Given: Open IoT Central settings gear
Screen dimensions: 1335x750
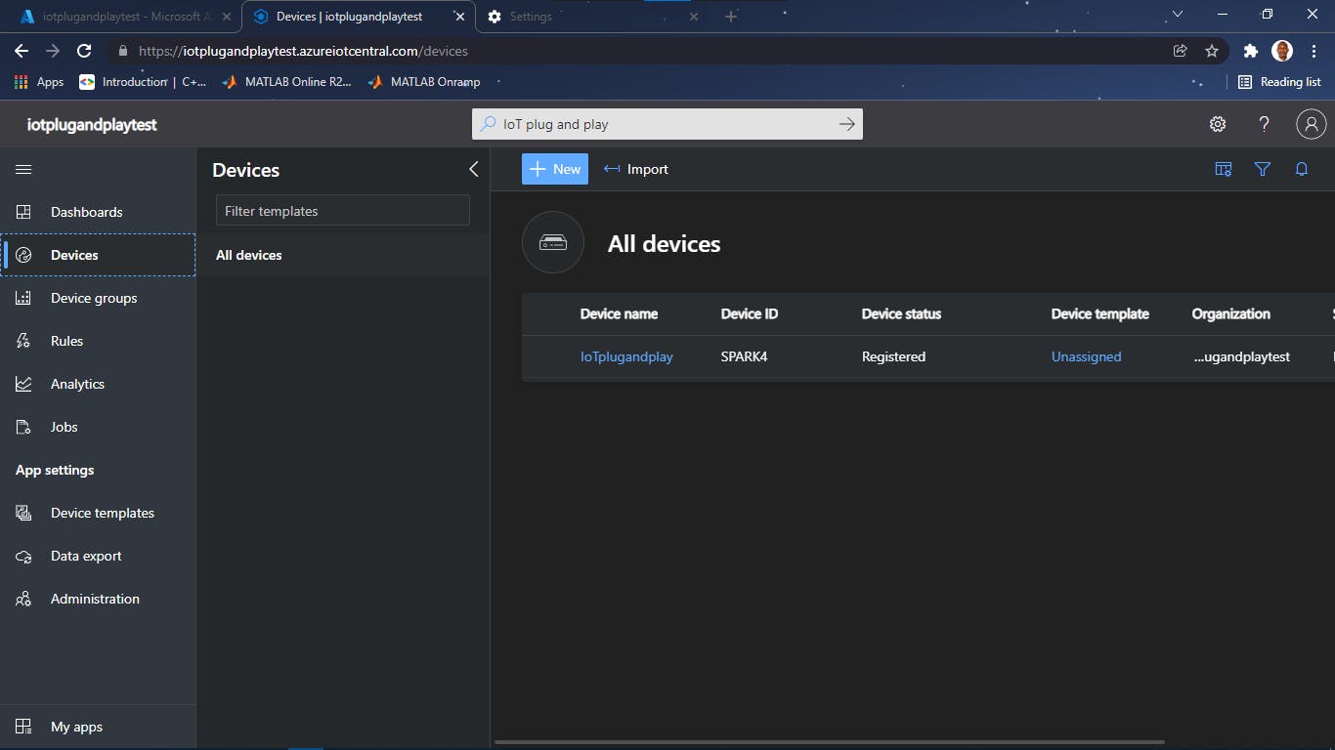Looking at the screenshot, I should 1218,124.
